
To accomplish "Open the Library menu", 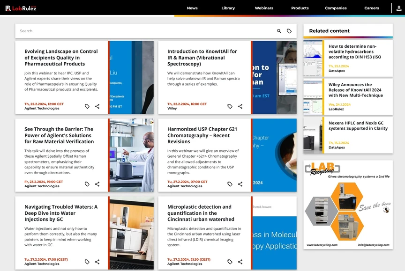I will click(228, 8).
